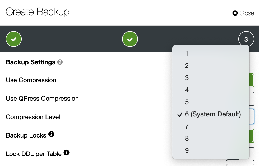Pick compression level 7 in dropdown

pos(211,126)
